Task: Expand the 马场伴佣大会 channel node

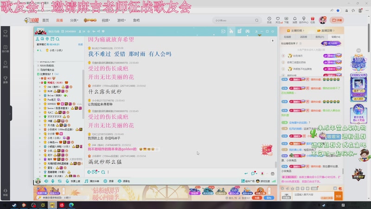Action: point(38,70)
